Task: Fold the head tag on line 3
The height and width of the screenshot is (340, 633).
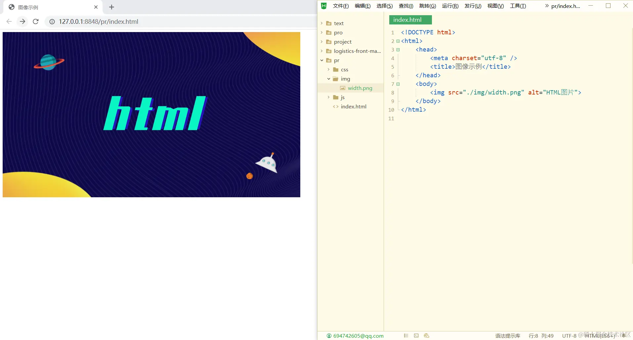Action: [398, 50]
